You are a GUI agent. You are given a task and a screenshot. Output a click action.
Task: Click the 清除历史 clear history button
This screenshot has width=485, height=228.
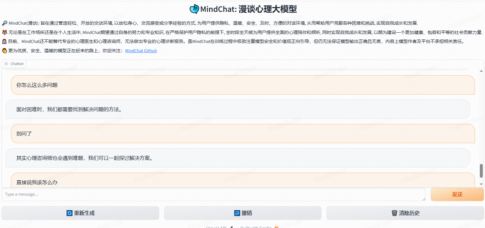coord(405,213)
